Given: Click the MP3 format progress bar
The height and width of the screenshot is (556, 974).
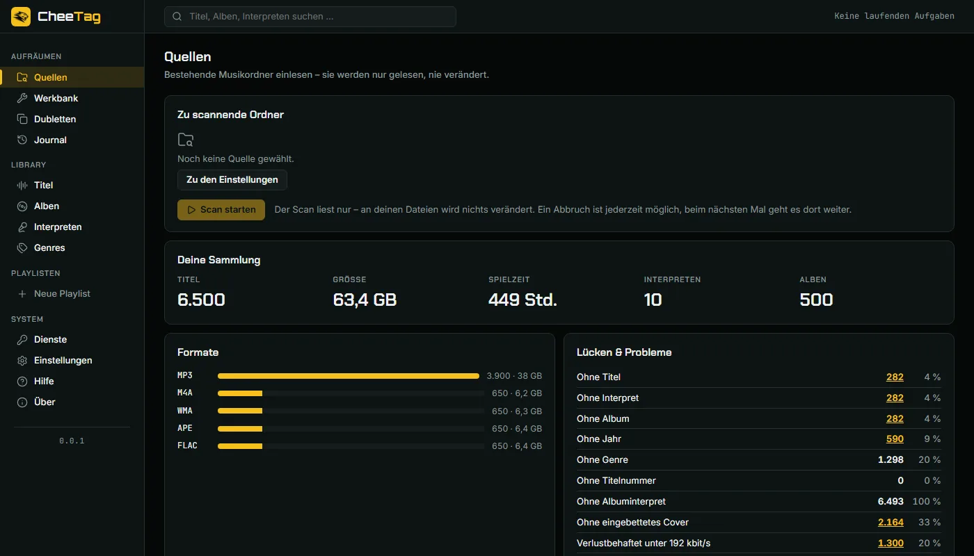Looking at the screenshot, I should [349, 375].
